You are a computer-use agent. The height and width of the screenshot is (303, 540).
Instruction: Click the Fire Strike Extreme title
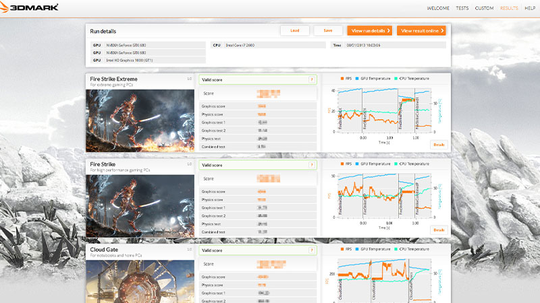click(x=113, y=79)
